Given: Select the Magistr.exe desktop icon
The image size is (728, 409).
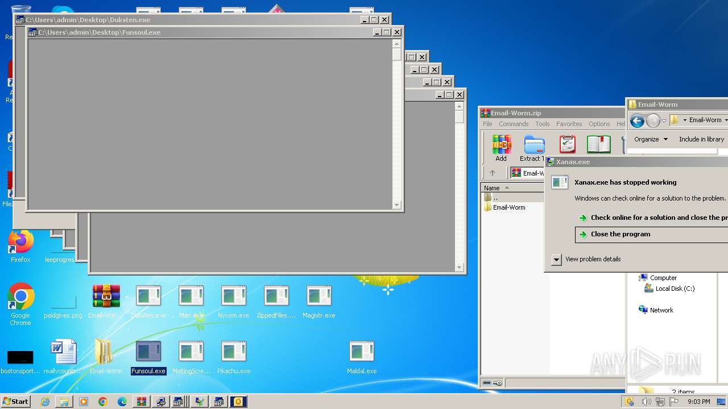Looking at the screenshot, I should [x=319, y=302].
